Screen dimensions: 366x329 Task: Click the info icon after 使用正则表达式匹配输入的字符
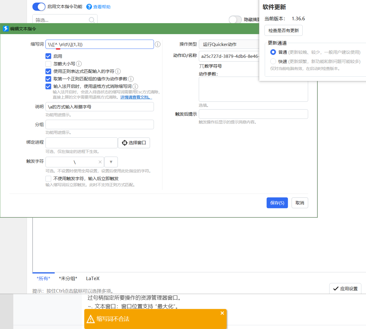click(118, 71)
